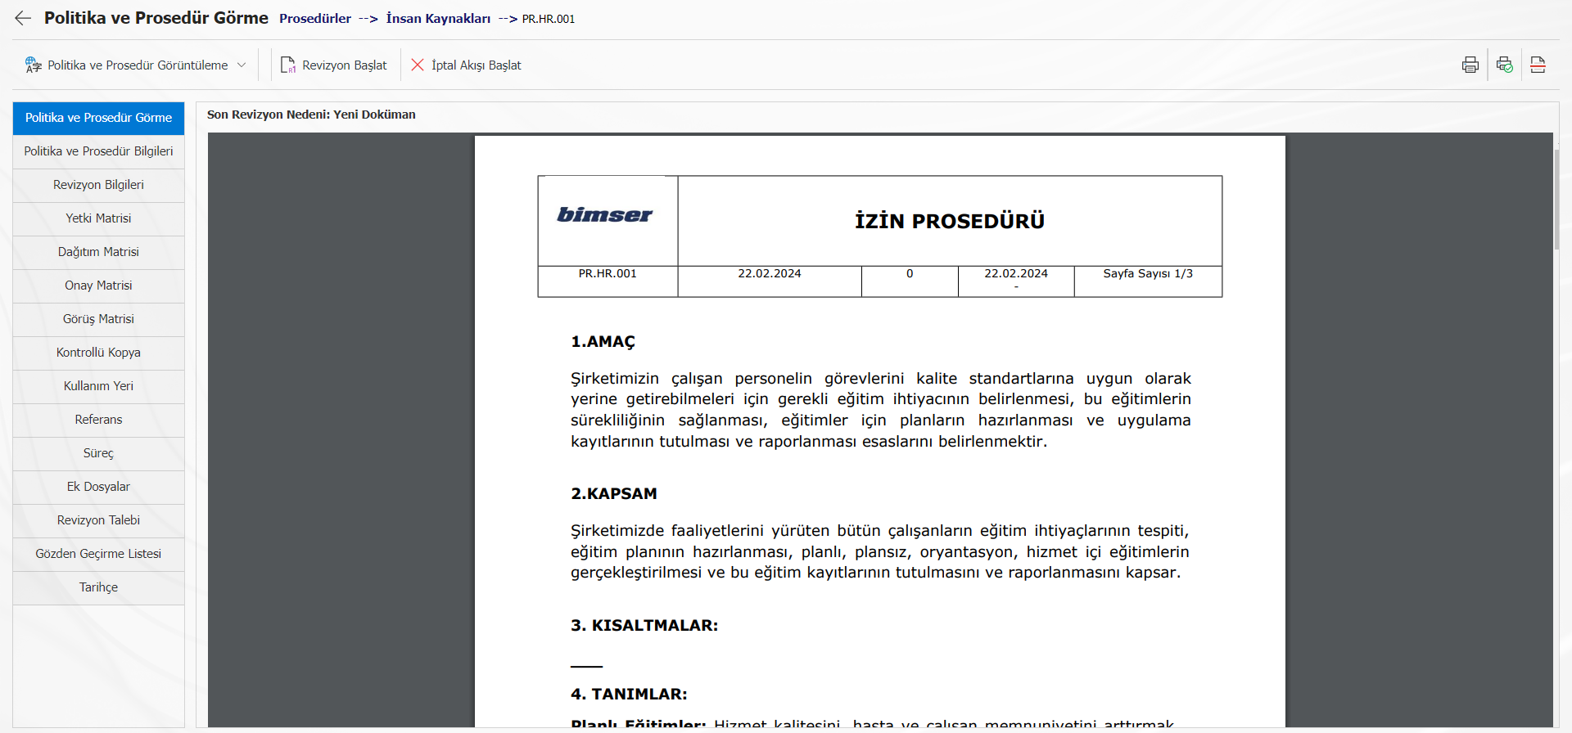Click the İptal Akışı Başlat button
The height and width of the screenshot is (733, 1572).
(x=466, y=65)
